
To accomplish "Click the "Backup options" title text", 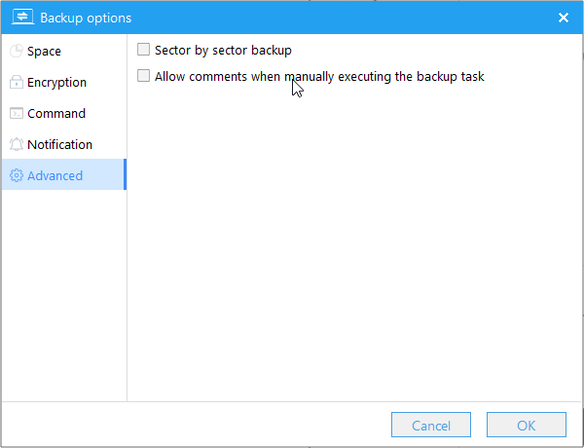I will [86, 18].
